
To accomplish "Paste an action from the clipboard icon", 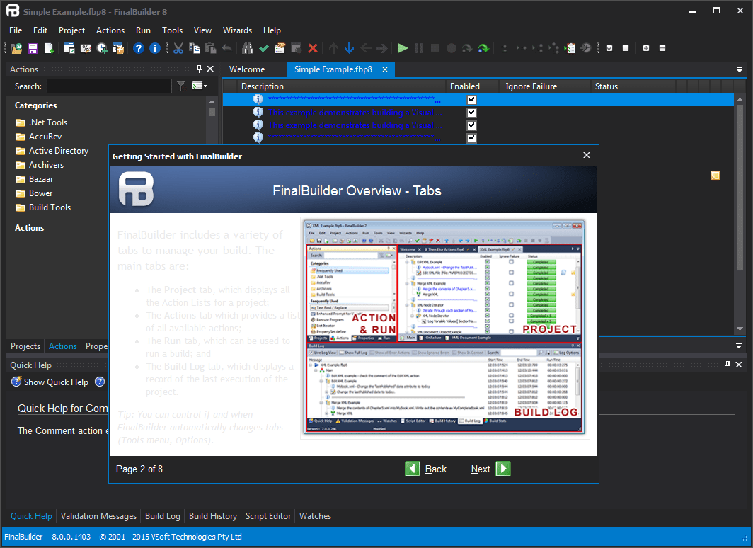I will point(212,47).
